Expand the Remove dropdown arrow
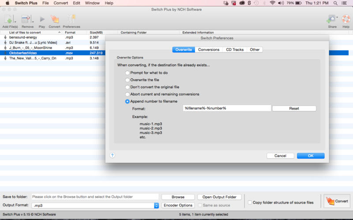The height and width of the screenshot is (220, 353). (x=33, y=22)
